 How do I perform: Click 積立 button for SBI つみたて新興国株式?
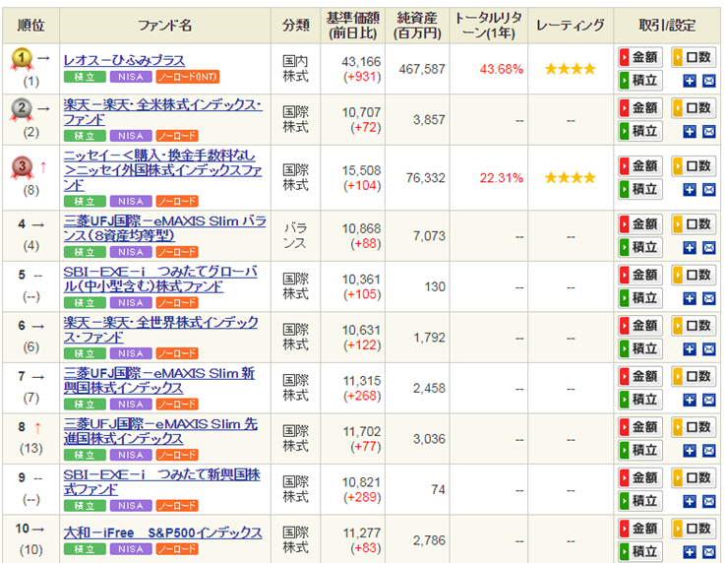tap(640, 501)
